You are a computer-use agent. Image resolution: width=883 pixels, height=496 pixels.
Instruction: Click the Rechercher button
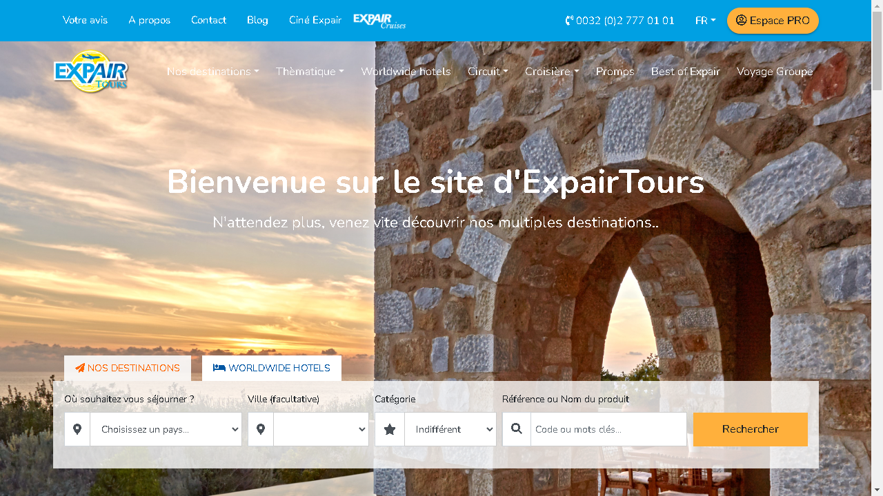(x=751, y=429)
